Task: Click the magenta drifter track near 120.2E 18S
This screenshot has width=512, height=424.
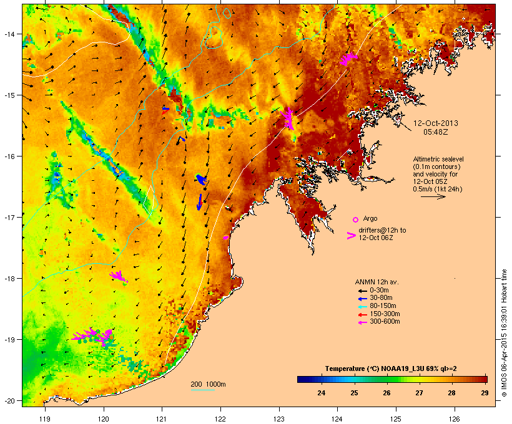Action: pyautogui.click(x=119, y=277)
